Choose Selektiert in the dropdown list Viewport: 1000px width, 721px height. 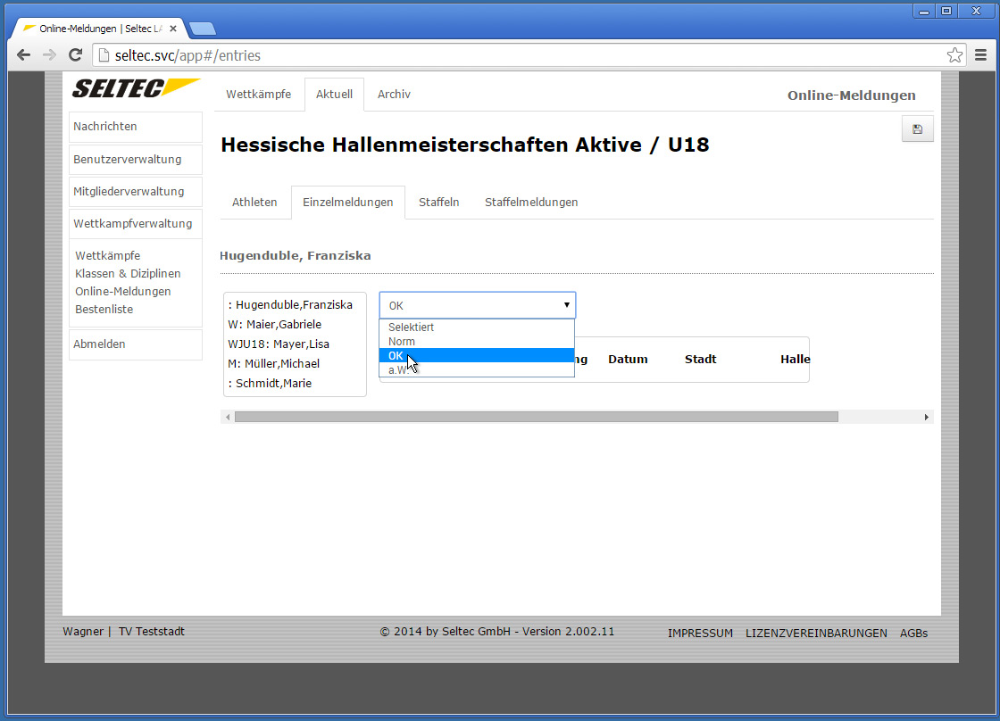(477, 327)
